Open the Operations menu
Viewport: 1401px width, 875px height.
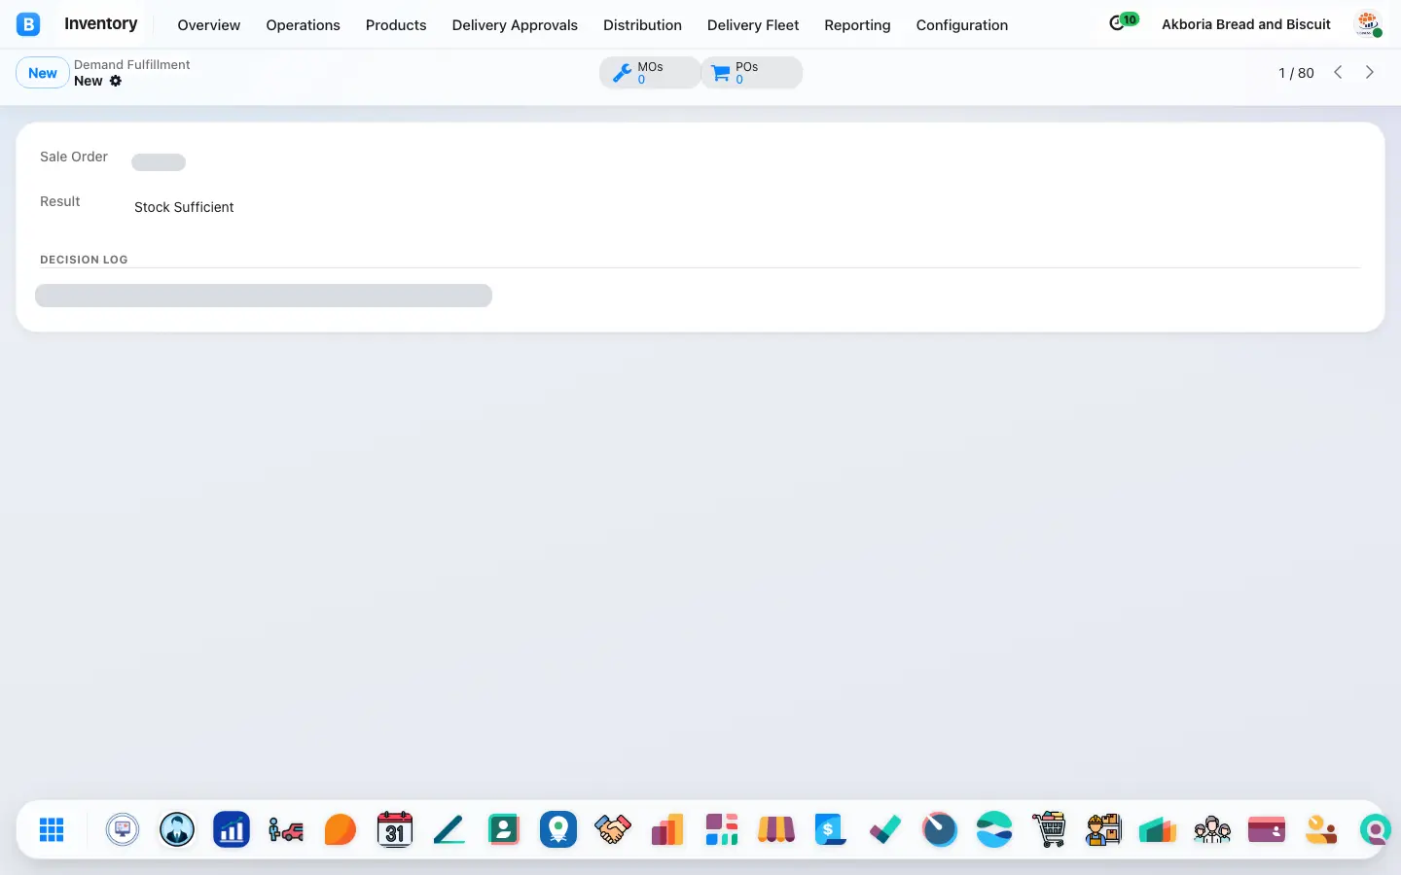point(304,25)
